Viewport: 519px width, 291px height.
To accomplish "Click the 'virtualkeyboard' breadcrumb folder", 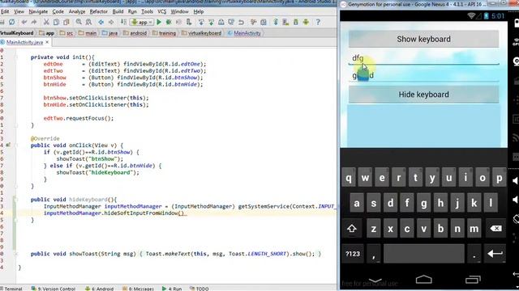I will click(x=202, y=33).
